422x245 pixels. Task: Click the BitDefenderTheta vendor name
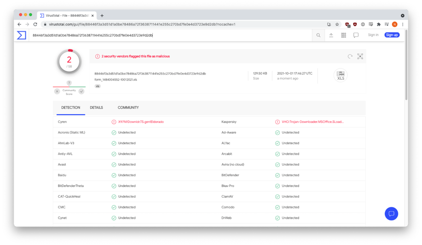[71, 186]
